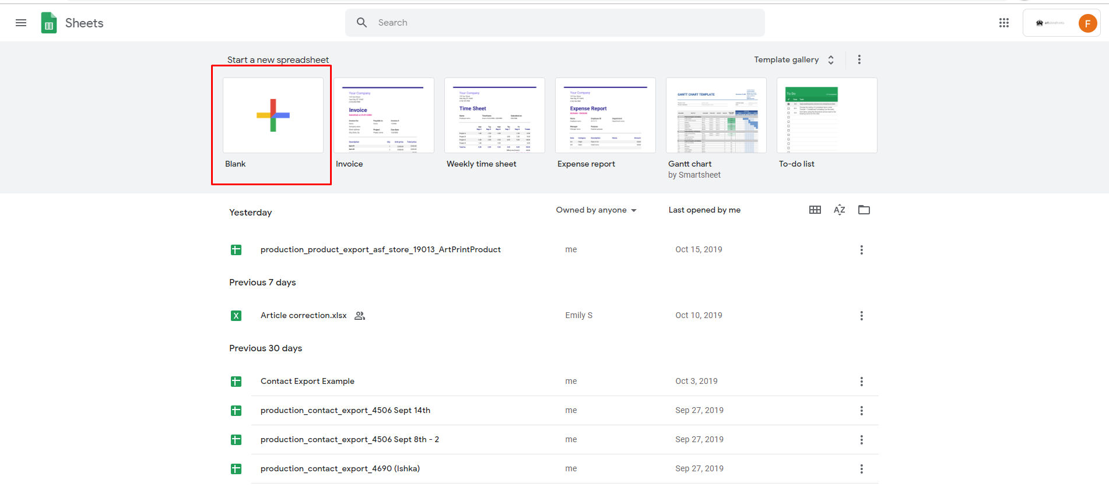Image resolution: width=1109 pixels, height=487 pixels.
Task: Open the Google apps grid
Action: click(1003, 23)
